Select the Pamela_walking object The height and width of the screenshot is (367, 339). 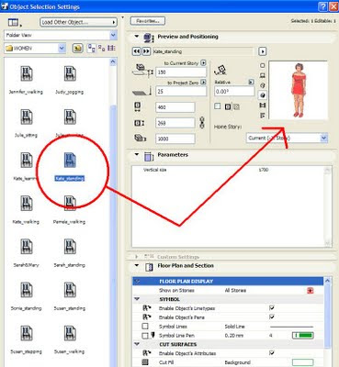pyautogui.click(x=70, y=209)
